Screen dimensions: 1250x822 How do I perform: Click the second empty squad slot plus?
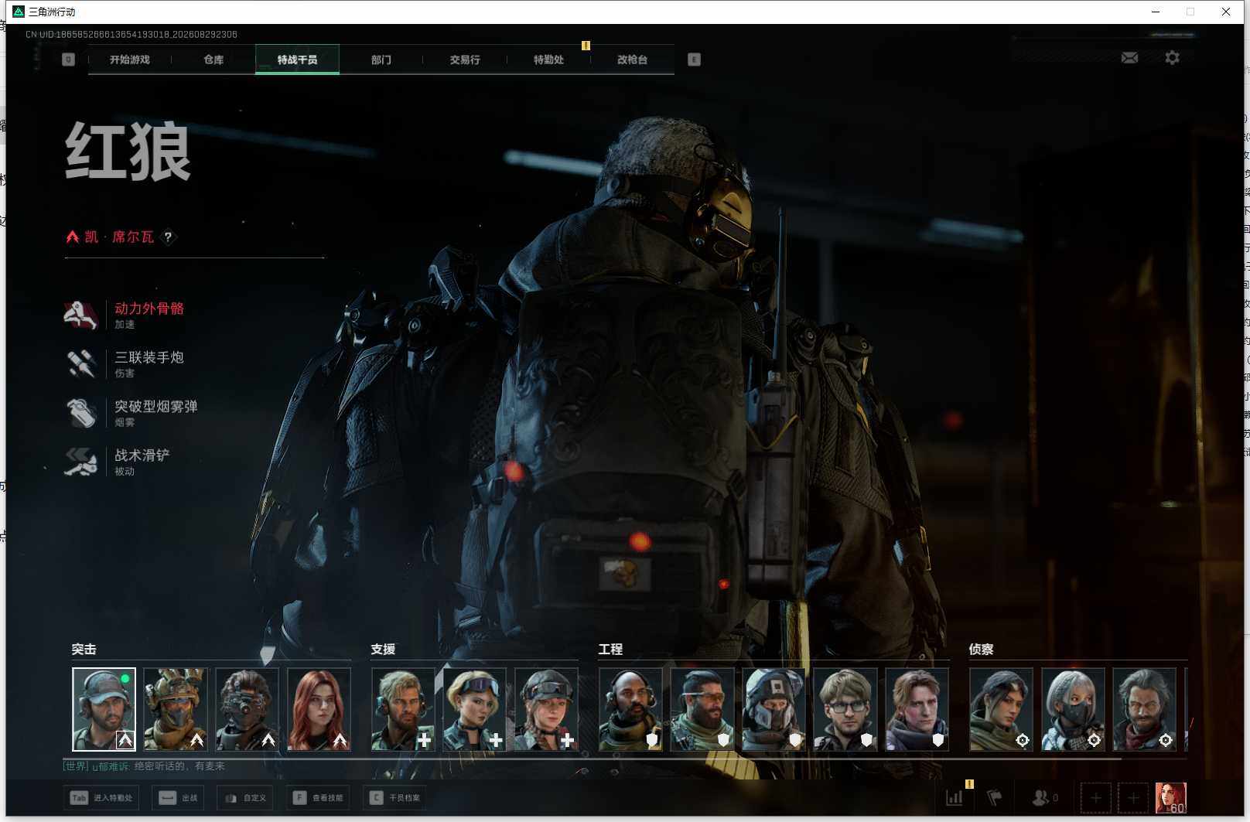[1133, 797]
